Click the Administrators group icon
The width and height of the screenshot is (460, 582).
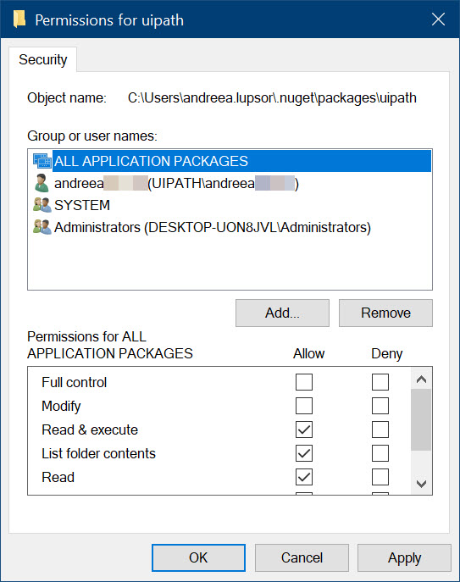tap(42, 227)
